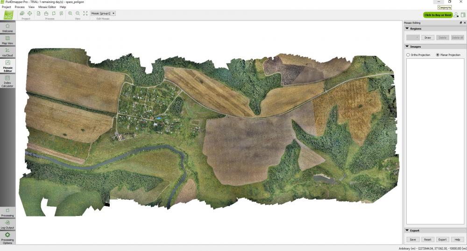Click the Delete All regions button
467x251 pixels.
(x=458, y=37)
